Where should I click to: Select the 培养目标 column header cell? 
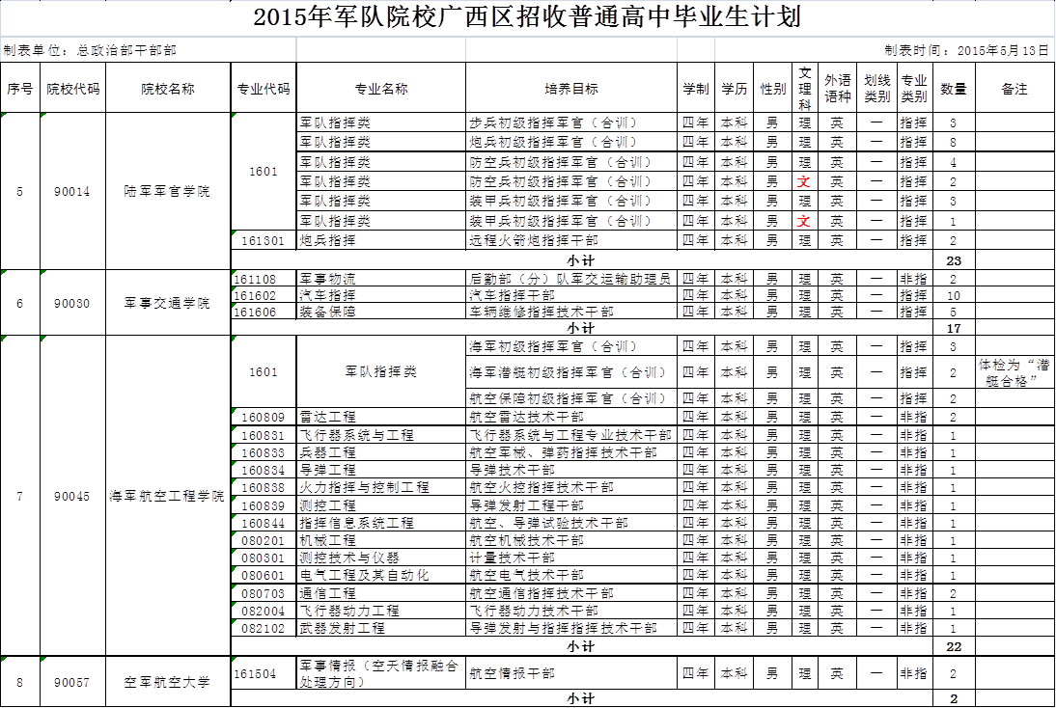coord(571,89)
